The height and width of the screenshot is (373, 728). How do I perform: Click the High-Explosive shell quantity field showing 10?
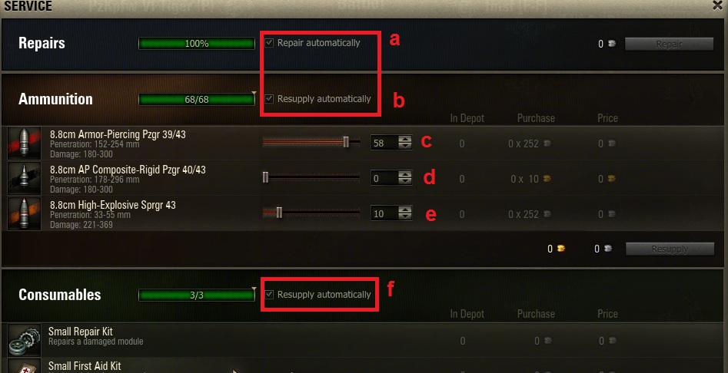384,213
